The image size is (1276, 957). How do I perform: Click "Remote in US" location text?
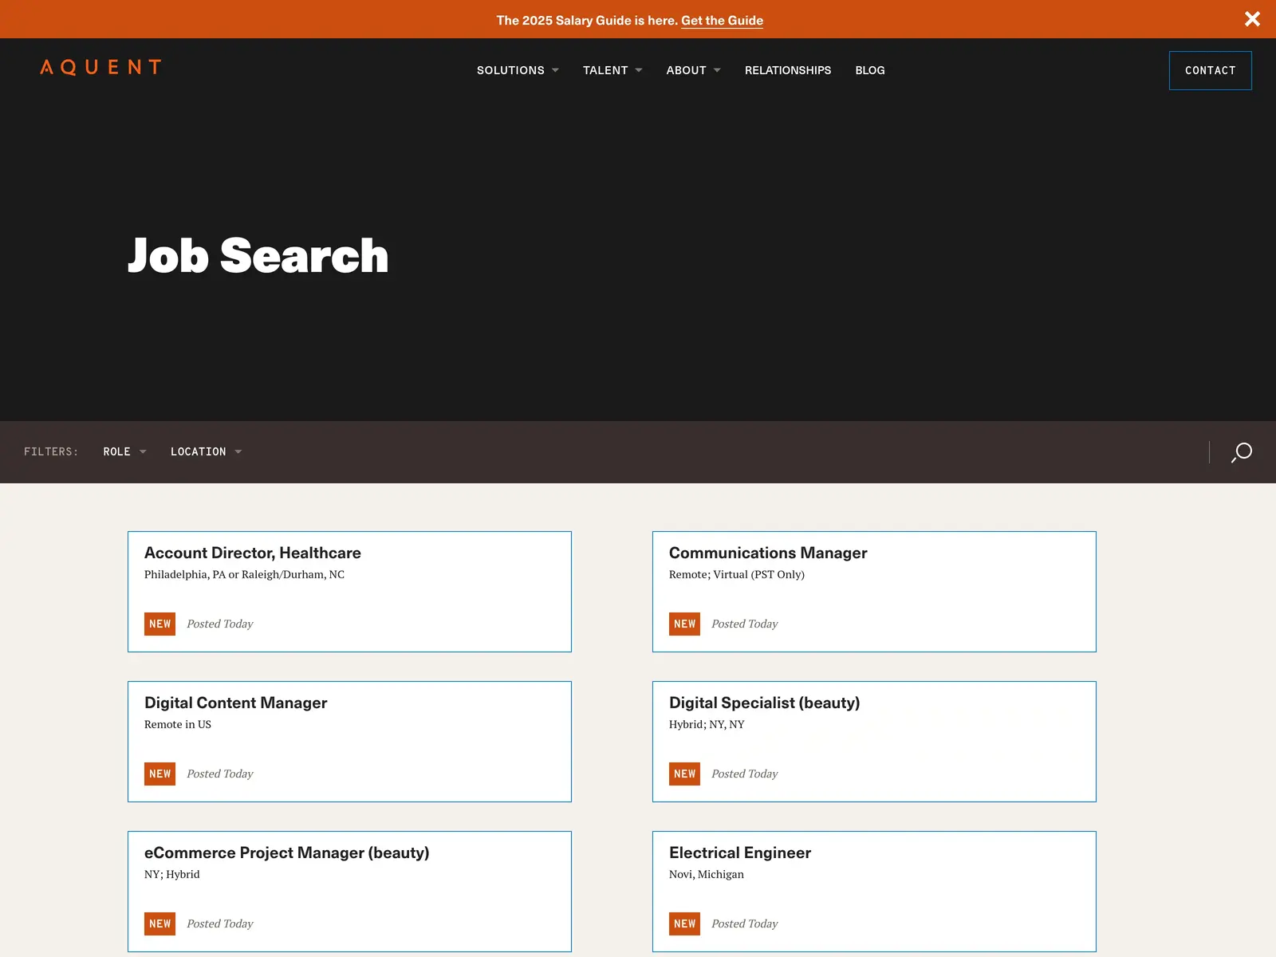click(x=178, y=724)
